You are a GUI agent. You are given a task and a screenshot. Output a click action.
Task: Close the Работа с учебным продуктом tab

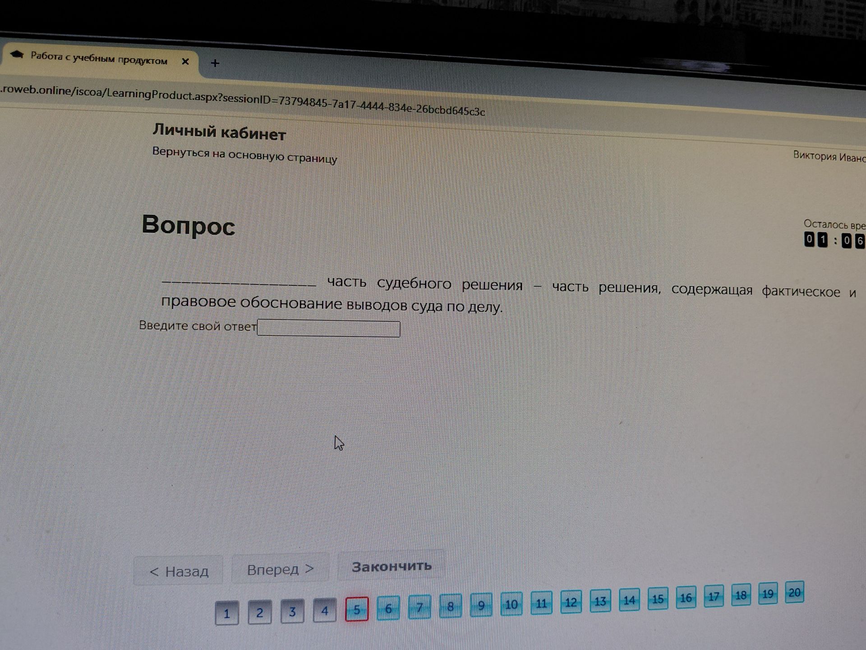[x=185, y=61]
